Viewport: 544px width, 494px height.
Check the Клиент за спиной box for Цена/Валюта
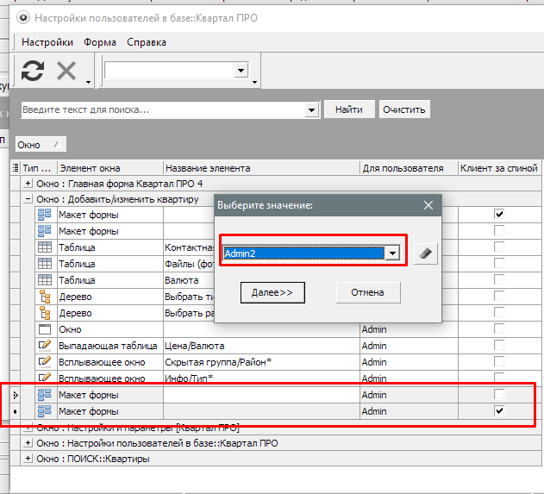(498, 346)
